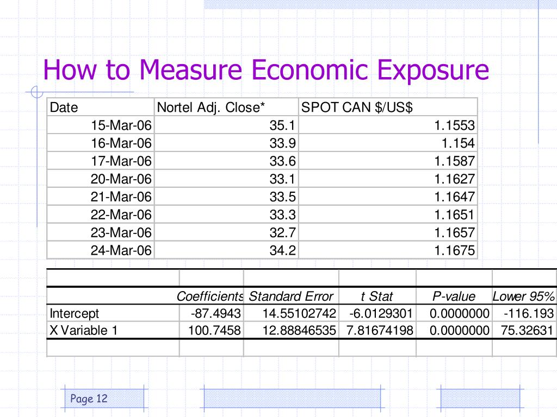557x417 pixels.
Task: Select the Nortel close value "33.5"
Action: (226, 197)
